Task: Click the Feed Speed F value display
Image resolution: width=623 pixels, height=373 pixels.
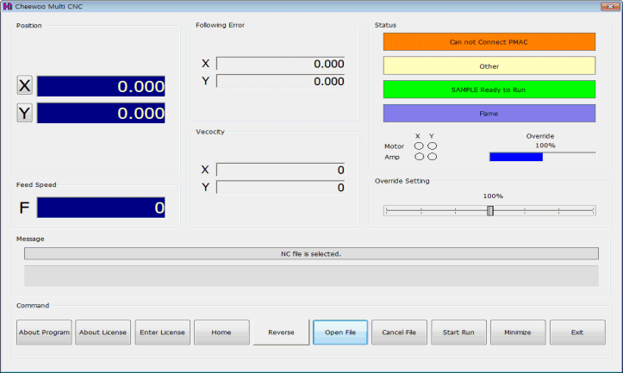Action: coord(101,208)
